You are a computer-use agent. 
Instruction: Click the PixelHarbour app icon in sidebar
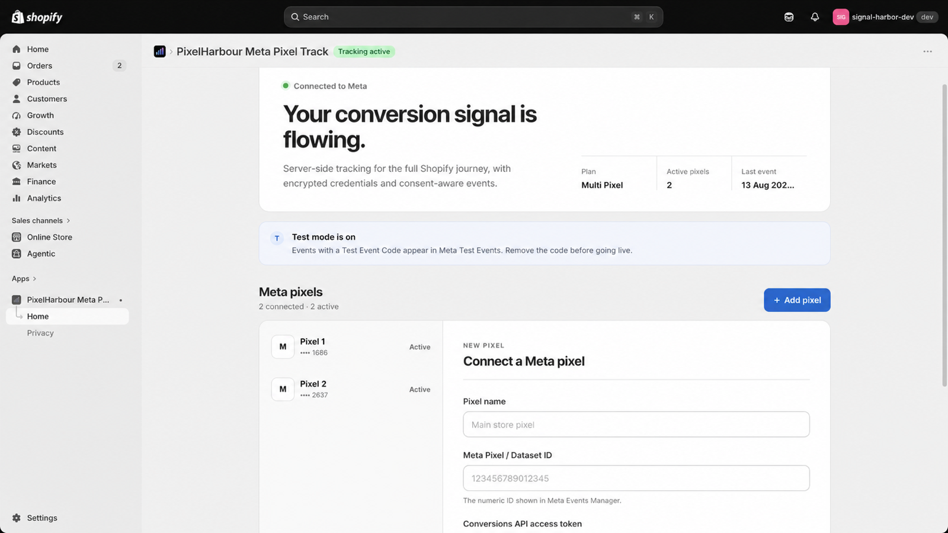pyautogui.click(x=17, y=300)
